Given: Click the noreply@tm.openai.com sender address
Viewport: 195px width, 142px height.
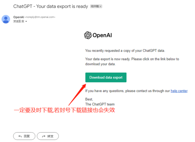Looking at the screenshot, I should tap(40, 17).
